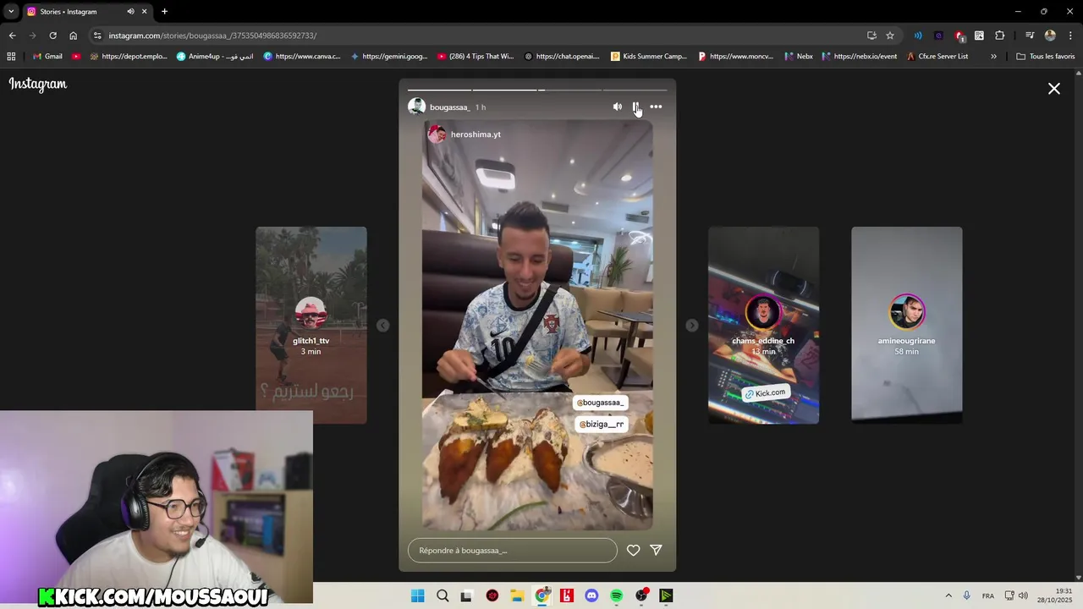This screenshot has height=609, width=1083.
Task: Open the canva.com bookmark
Action: click(x=302, y=57)
